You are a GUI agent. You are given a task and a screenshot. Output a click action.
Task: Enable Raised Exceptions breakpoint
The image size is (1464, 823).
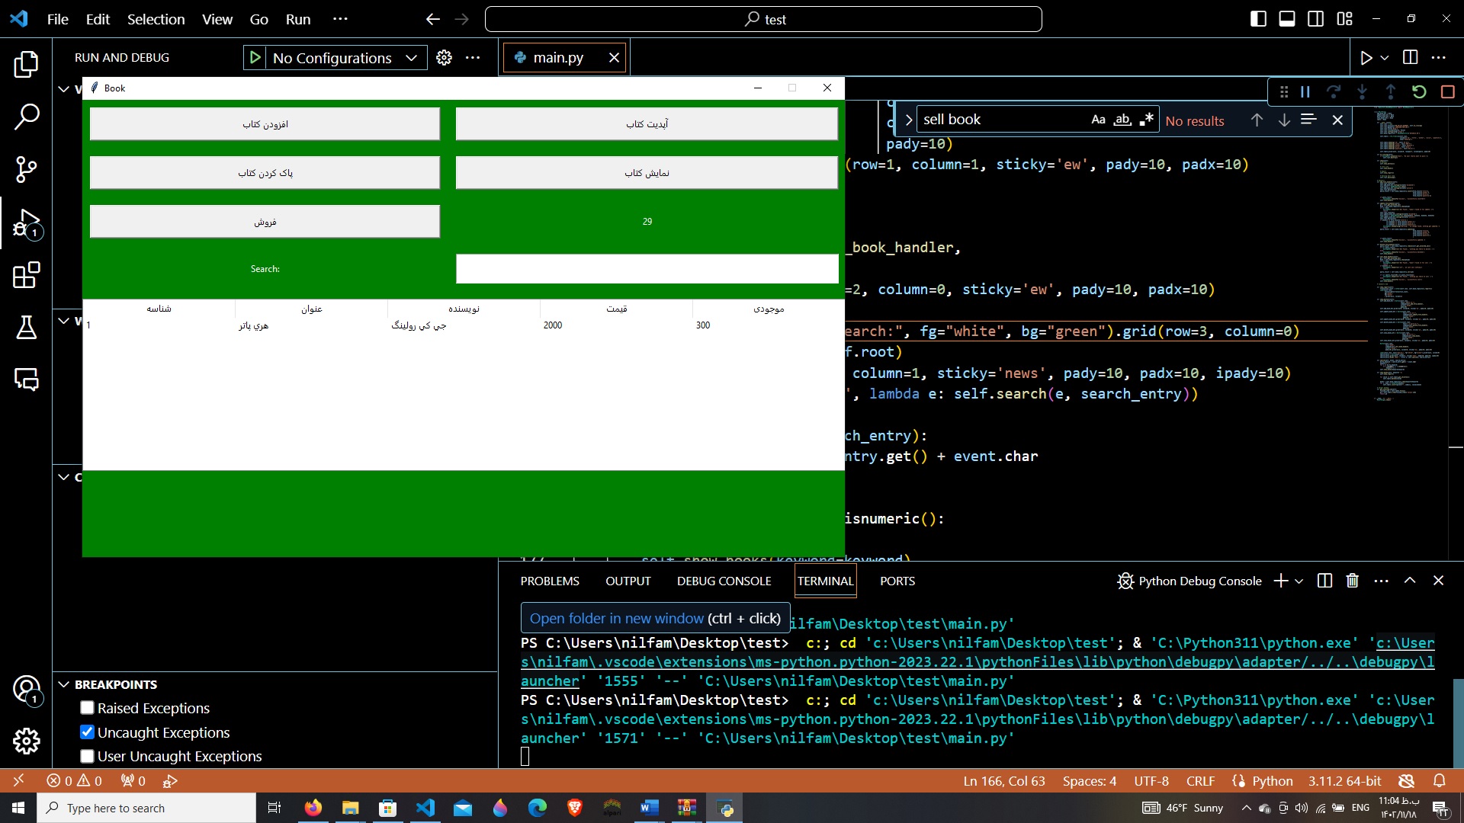click(x=87, y=708)
